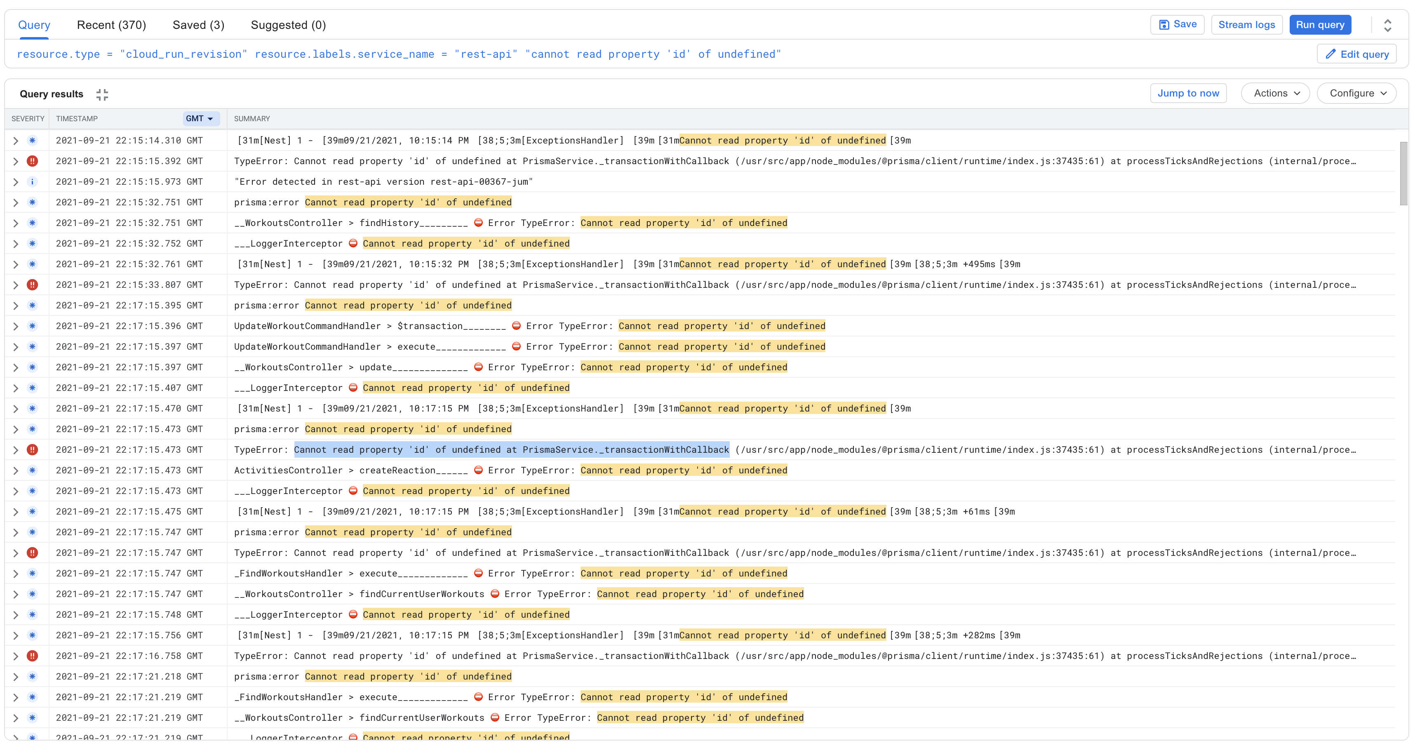Start streaming logs

[1246, 24]
